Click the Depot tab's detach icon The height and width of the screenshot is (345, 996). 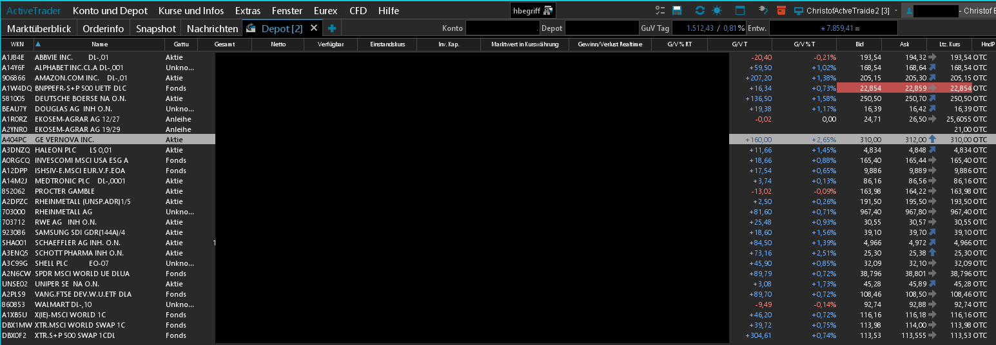tap(251, 28)
